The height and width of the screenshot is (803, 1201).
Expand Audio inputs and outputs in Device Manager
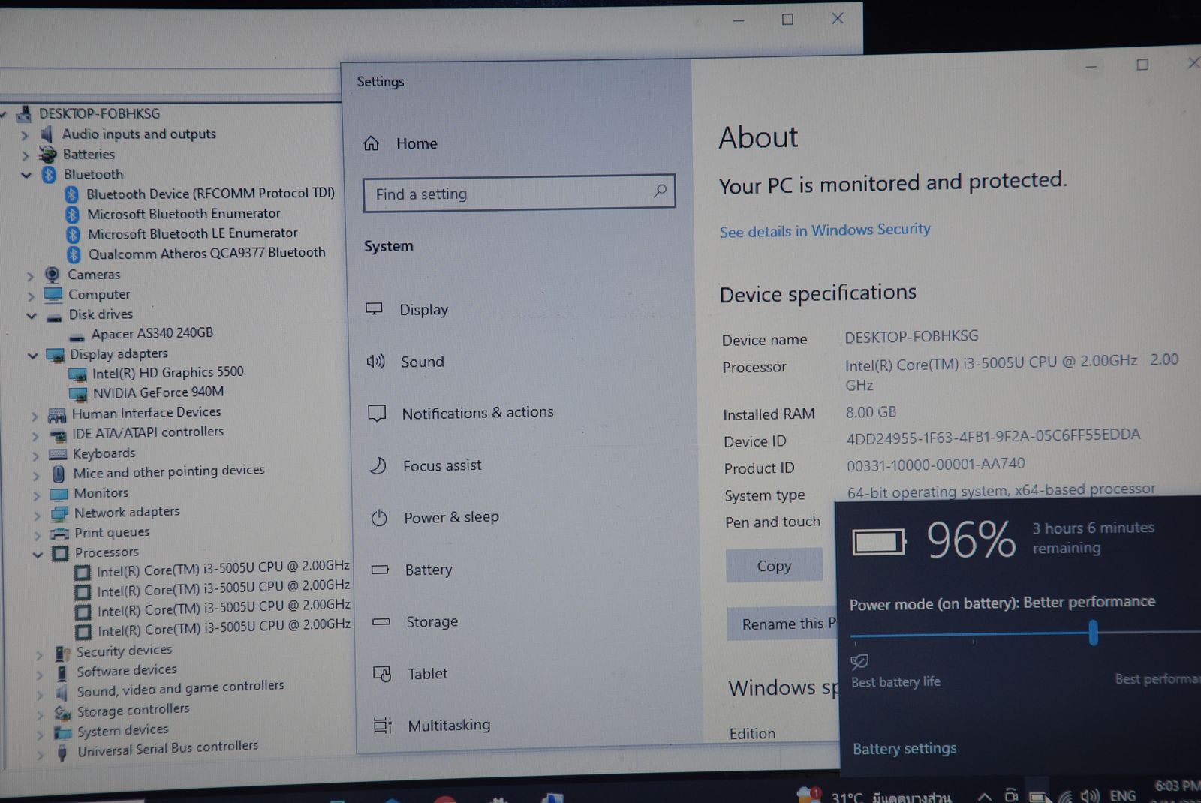coord(25,135)
